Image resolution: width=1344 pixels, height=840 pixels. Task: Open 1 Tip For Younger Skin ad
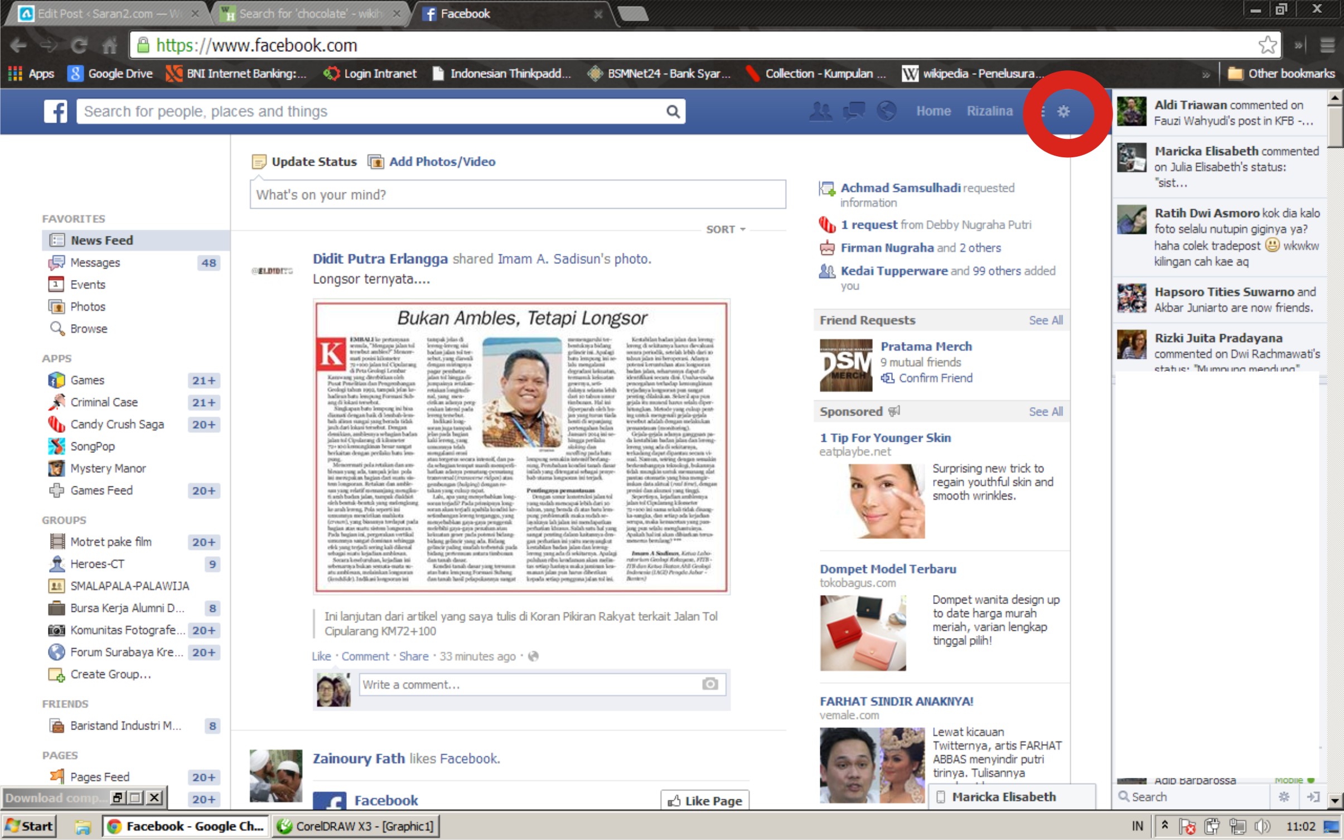tap(885, 438)
